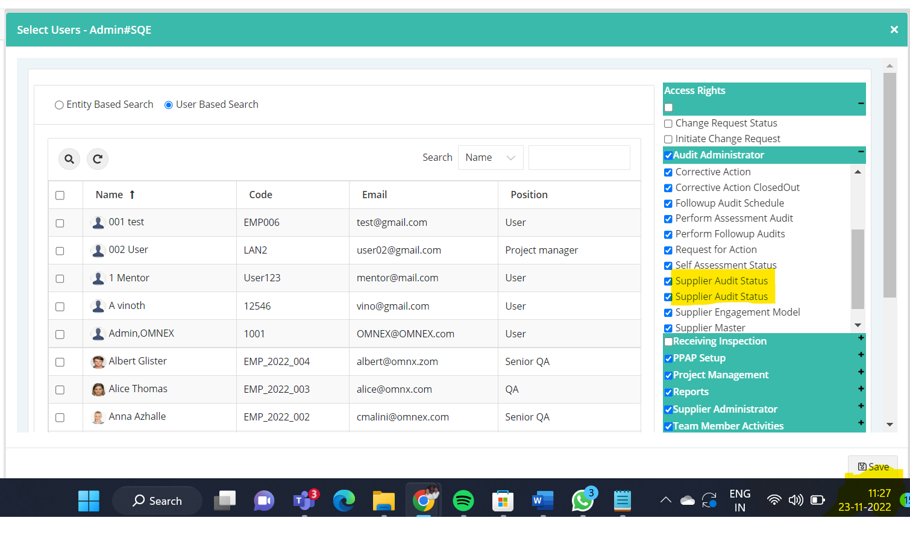Sort the table by Position column
The width and height of the screenshot is (910, 559).
[529, 195]
